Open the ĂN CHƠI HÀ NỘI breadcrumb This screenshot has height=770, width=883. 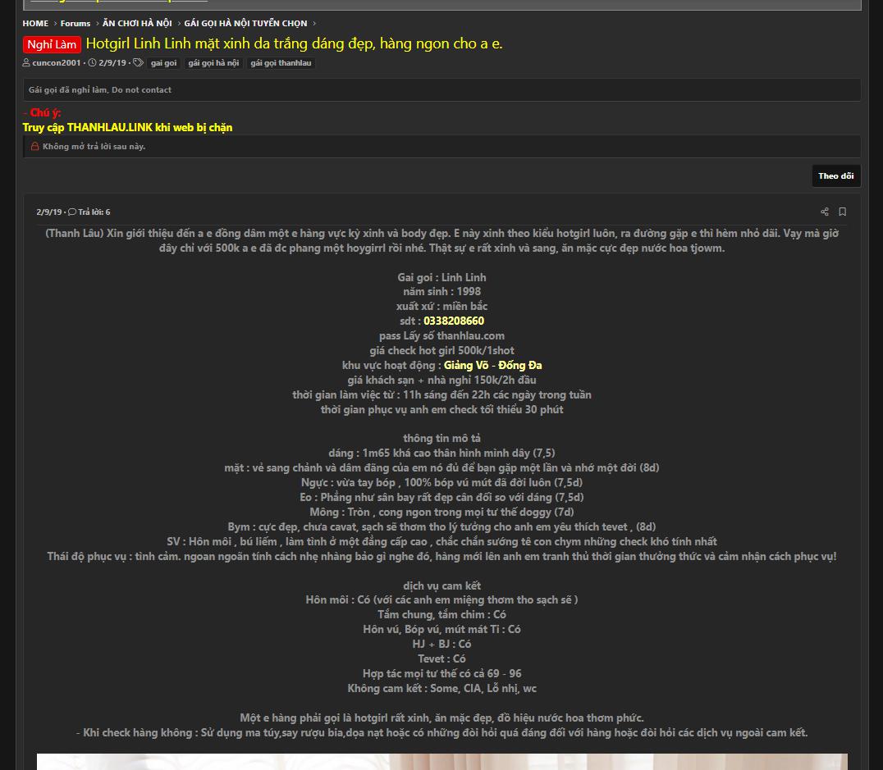coord(137,23)
